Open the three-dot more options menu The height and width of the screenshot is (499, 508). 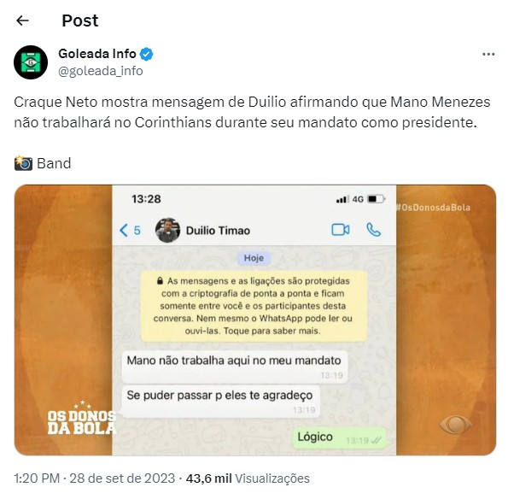click(488, 54)
